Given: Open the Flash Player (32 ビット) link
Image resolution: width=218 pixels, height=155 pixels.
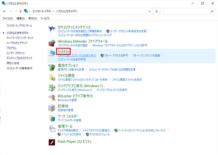Looking at the screenshot, I should 74,142.
